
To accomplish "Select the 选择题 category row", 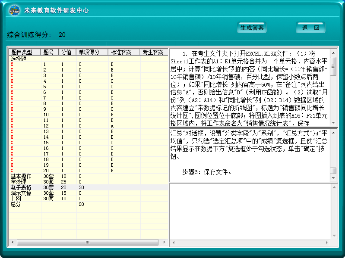I will coord(89,59).
